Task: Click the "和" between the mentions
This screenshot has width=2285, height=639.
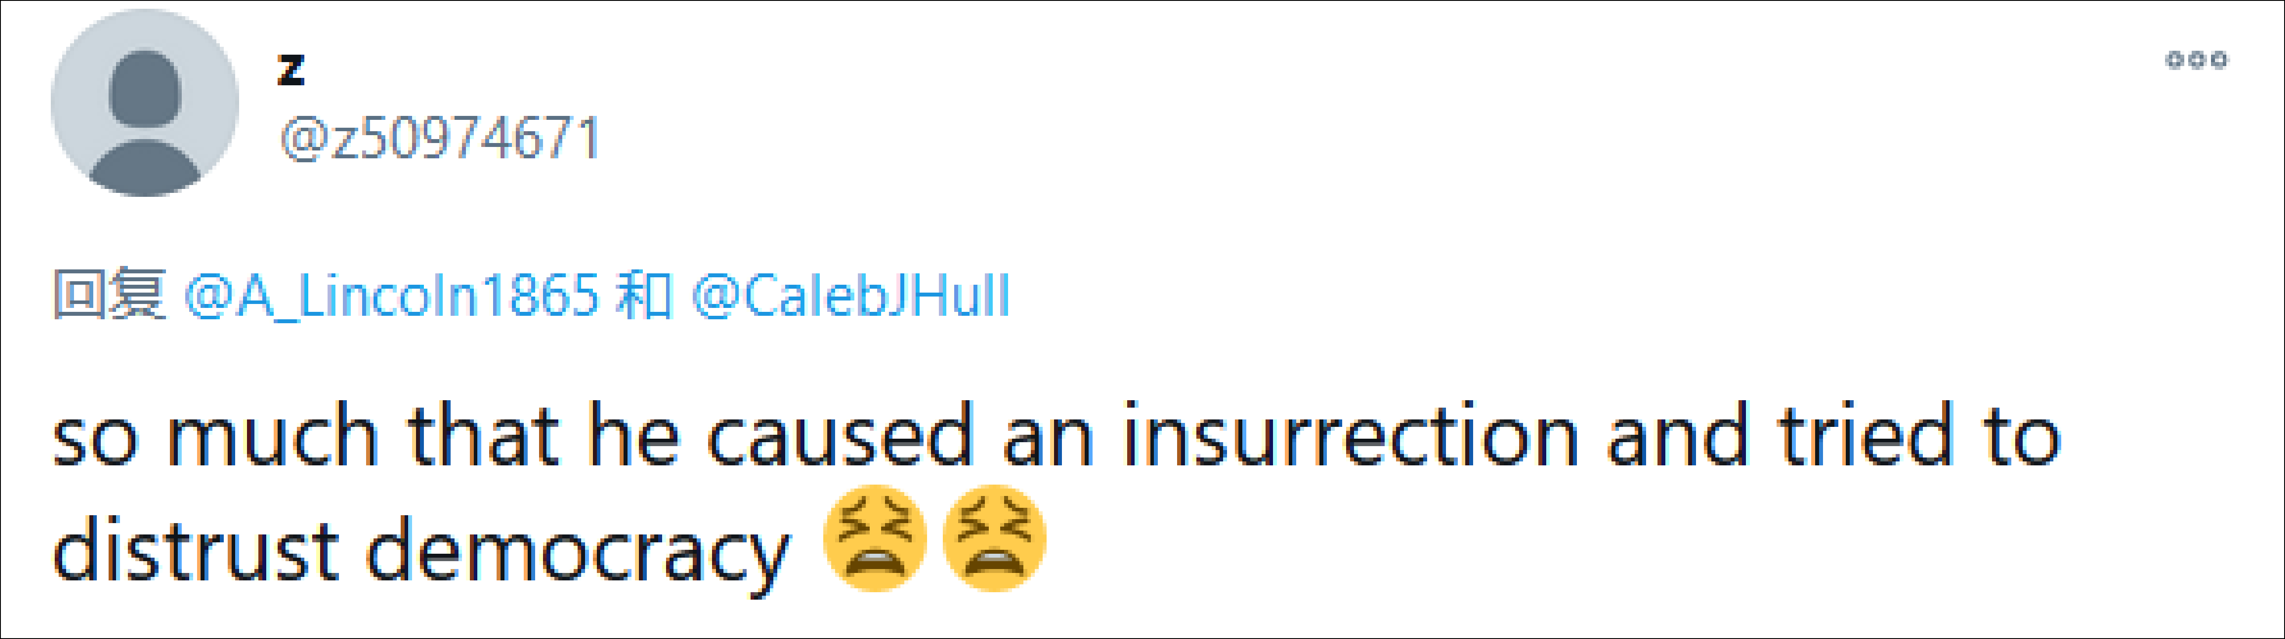Action: click(644, 294)
